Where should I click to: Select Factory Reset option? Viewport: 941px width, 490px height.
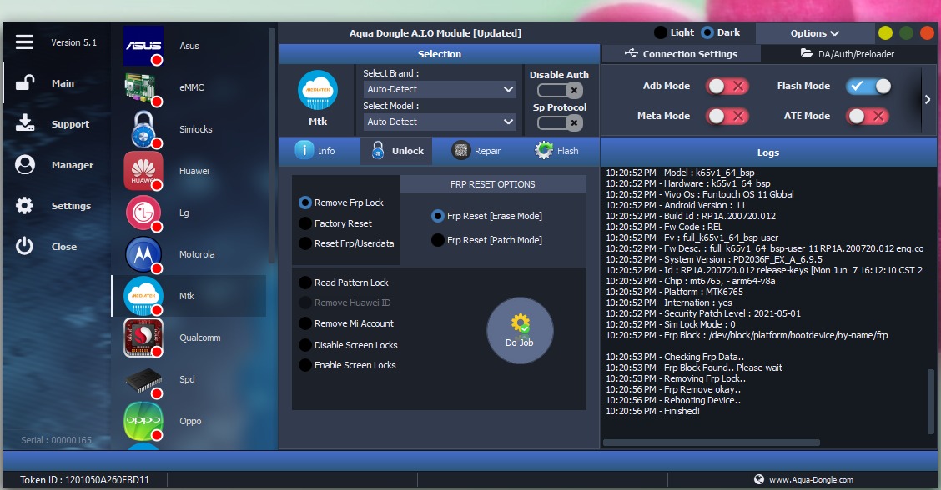pyautogui.click(x=335, y=223)
